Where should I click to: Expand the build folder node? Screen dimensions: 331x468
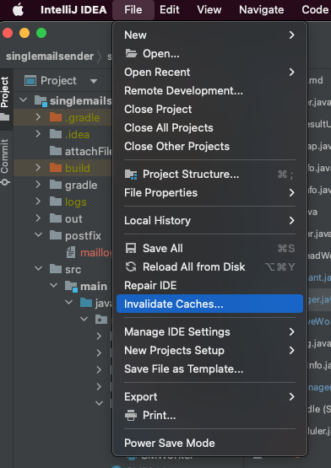click(x=38, y=168)
